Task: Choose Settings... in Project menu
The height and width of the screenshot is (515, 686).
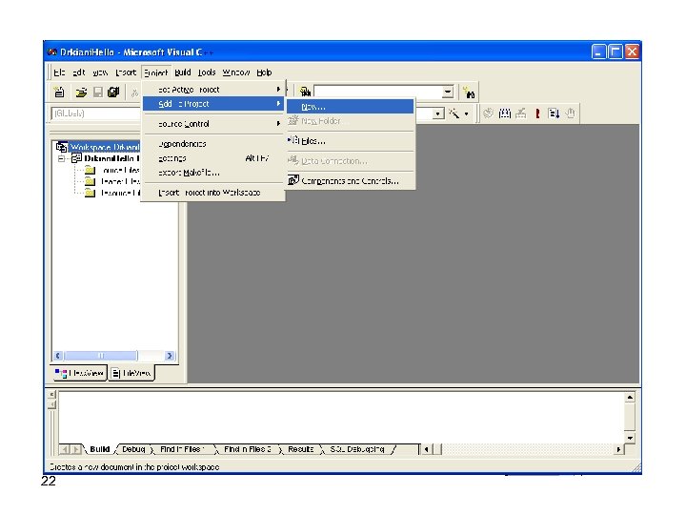Action: click(213, 158)
